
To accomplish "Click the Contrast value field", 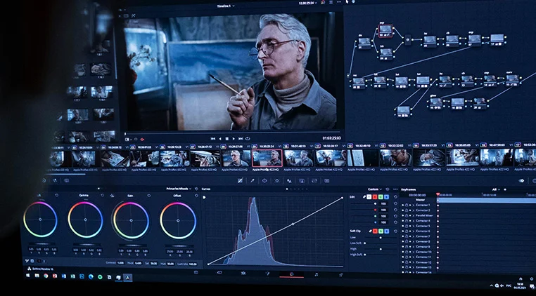I will pyautogui.click(x=120, y=263).
